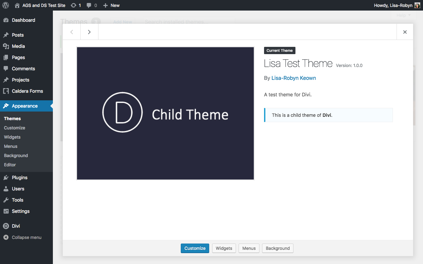Click the child theme of Divi notice
Viewport: 423px width, 264px height.
pos(328,115)
